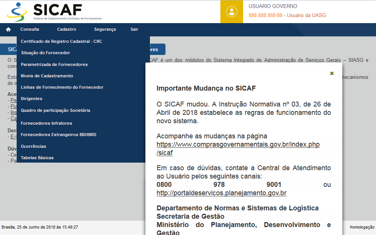Viewport: 376px width, 235px height.
Task: Close the Importante Mudança popup
Action: click(x=332, y=73)
